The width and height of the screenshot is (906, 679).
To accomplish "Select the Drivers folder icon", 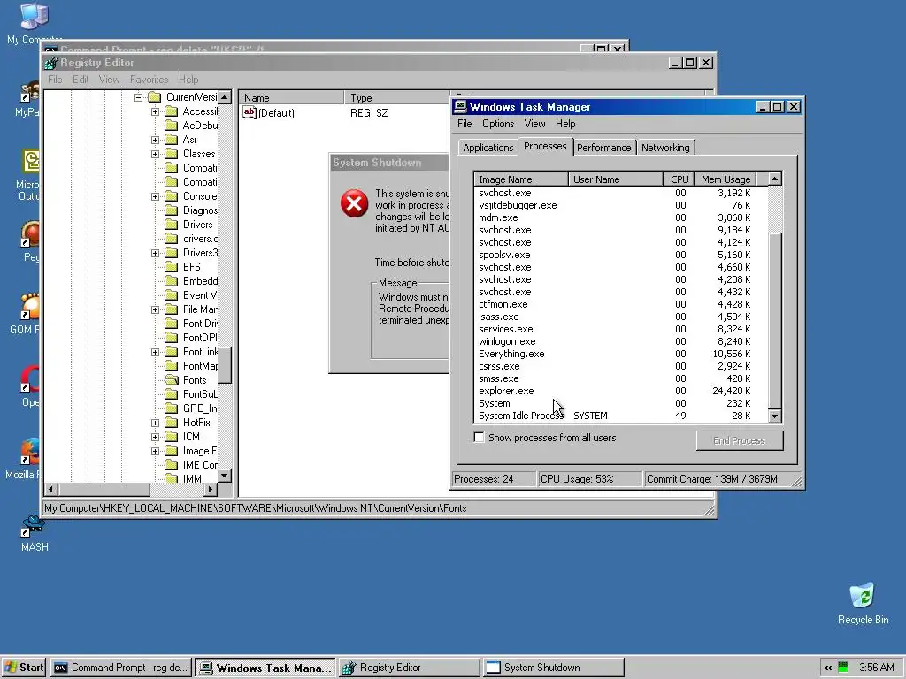I will click(x=171, y=225).
